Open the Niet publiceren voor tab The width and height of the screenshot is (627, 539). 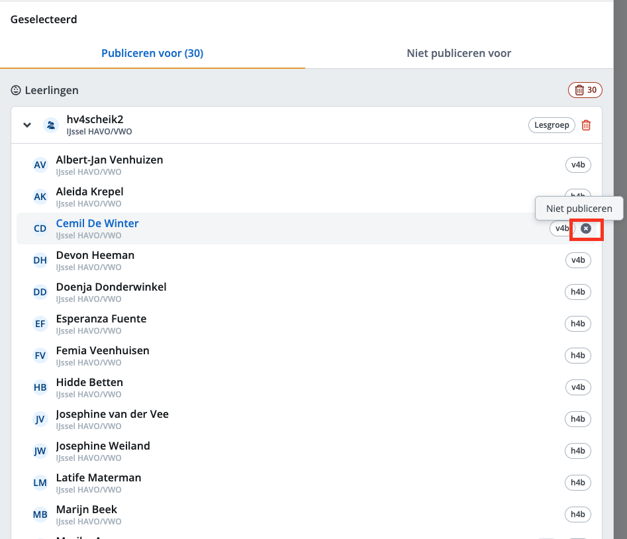tap(459, 53)
